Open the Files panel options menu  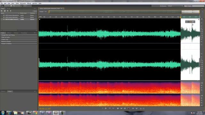pos(35,9)
